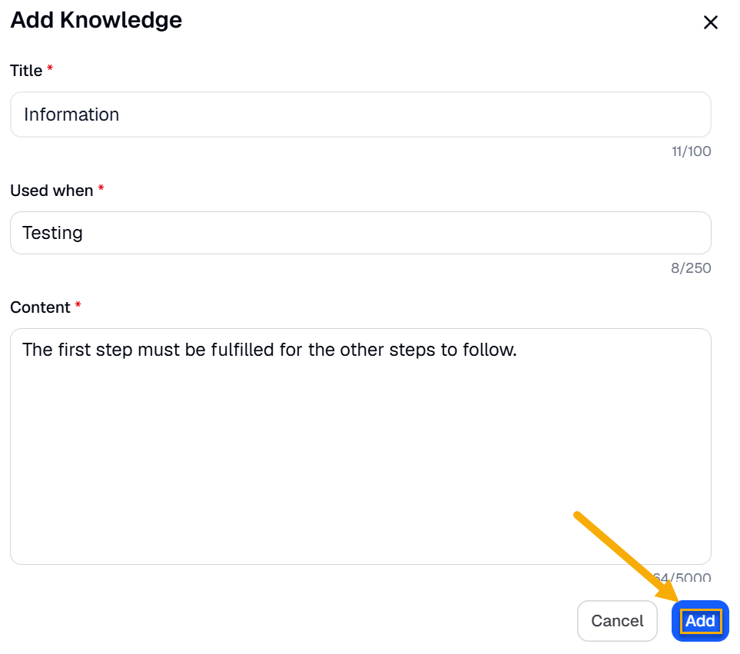This screenshot has height=654, width=740.
Task: Click inside the Content text area
Action: point(360,447)
